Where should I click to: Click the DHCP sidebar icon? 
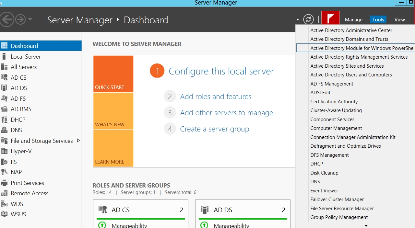pyautogui.click(x=4, y=120)
